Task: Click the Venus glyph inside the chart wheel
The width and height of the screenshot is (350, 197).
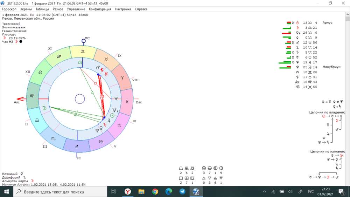Action: (101, 128)
